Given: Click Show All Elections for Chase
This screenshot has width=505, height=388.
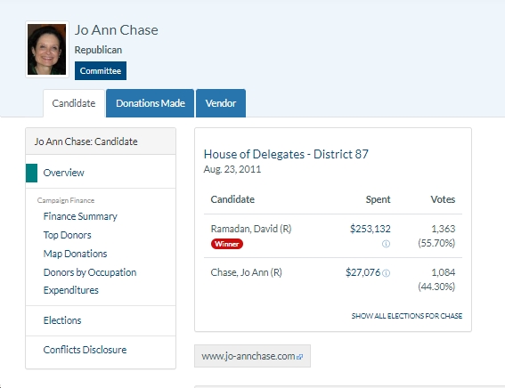Looking at the screenshot, I should 407,316.
